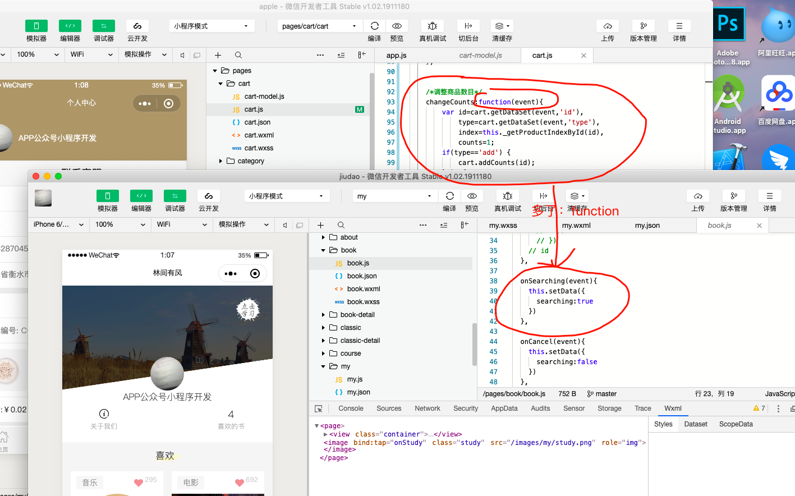Add new file in apple file tree
The width and height of the screenshot is (795, 496).
(x=218, y=55)
